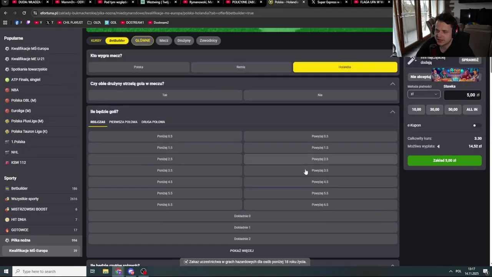Set stake with 10,00 quick button
This screenshot has height=277, width=492.
click(416, 110)
